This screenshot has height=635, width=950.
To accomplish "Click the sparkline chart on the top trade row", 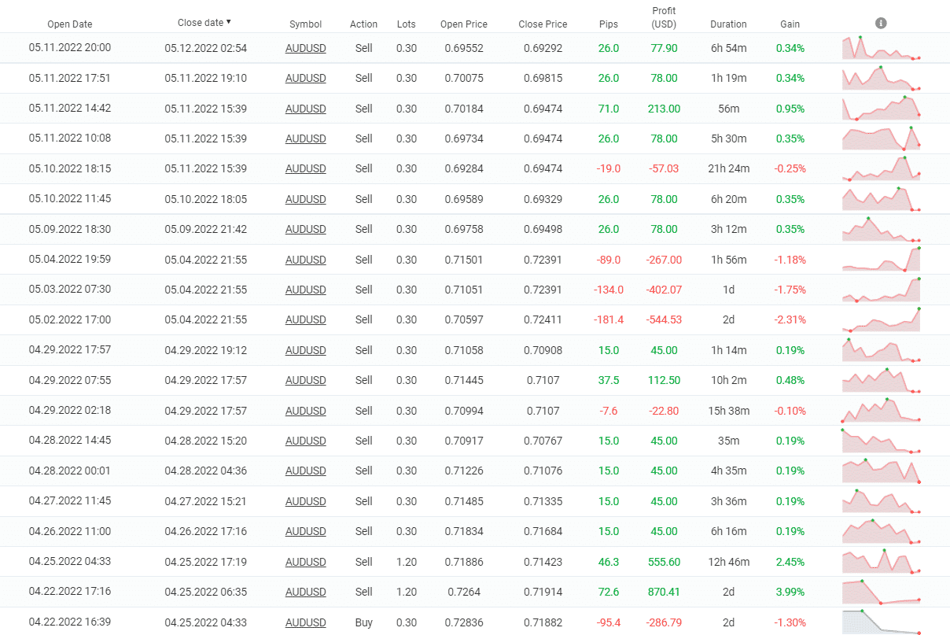I will pos(881,47).
